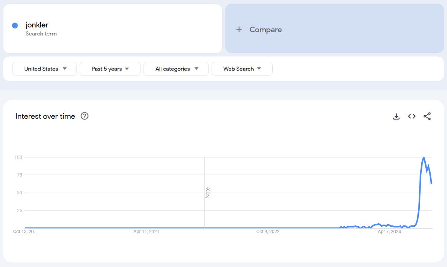Click the latest data point on line
Viewport: 447px width, 267px height.
(431, 183)
